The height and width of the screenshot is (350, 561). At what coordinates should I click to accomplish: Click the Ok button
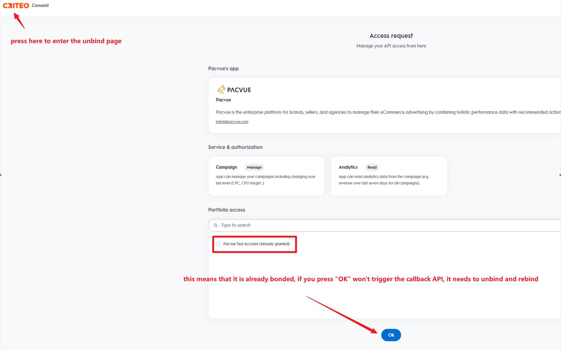[391, 335]
